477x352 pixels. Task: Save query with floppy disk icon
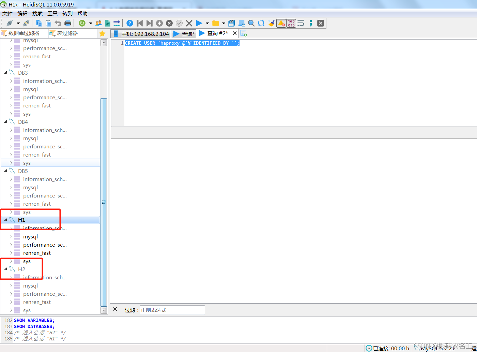232,23
